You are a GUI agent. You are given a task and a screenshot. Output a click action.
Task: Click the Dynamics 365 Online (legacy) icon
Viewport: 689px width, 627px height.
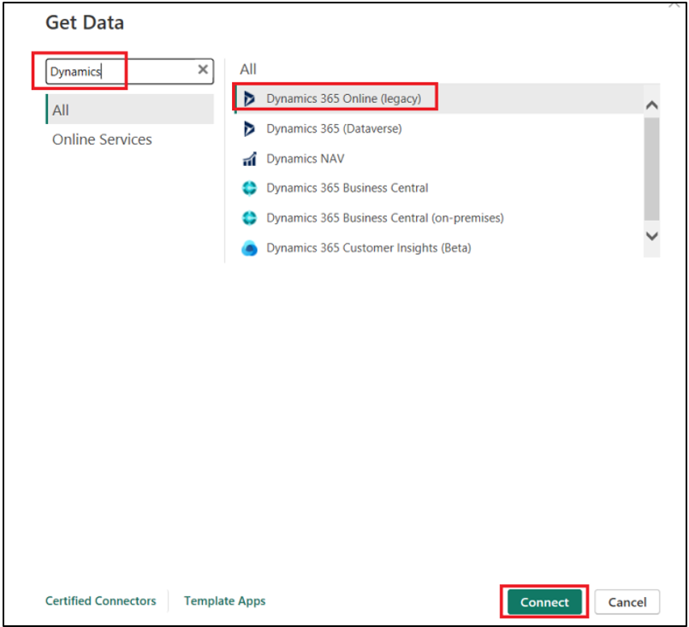point(250,99)
